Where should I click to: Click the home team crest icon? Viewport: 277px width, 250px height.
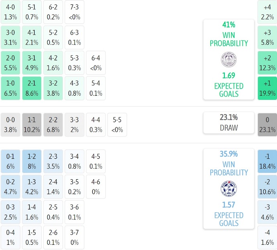click(228, 59)
